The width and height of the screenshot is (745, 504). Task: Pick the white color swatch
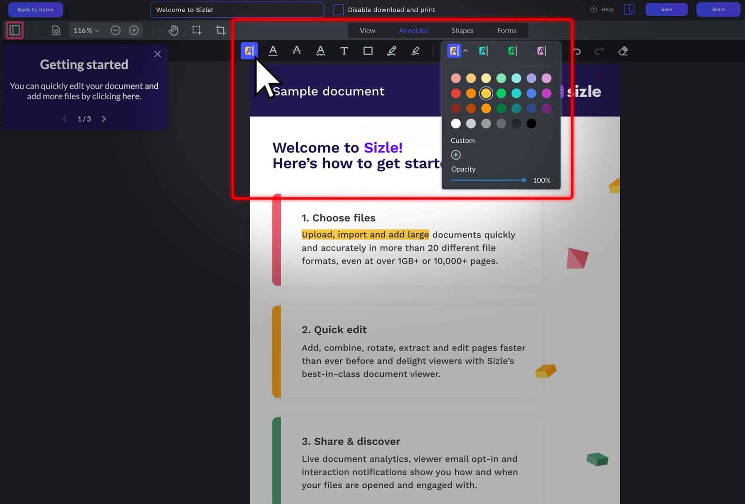pos(456,123)
